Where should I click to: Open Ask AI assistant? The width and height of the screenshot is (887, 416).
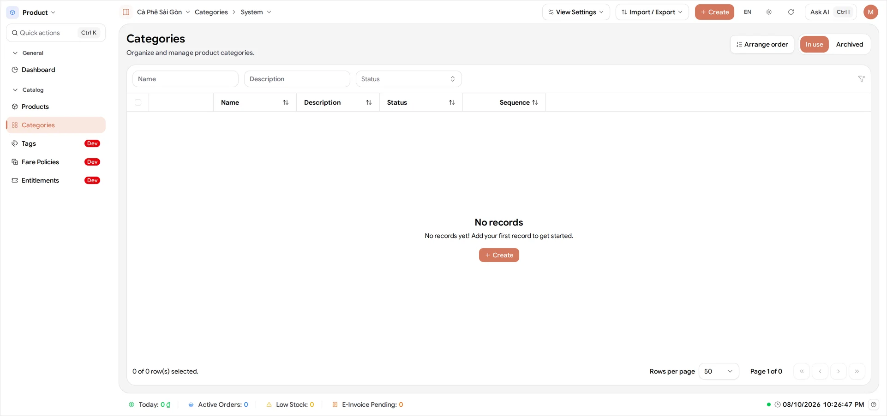(830, 12)
